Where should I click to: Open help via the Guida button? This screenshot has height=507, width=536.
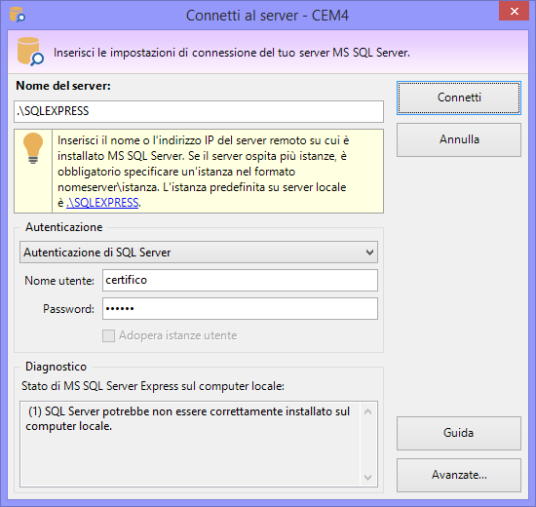(459, 433)
